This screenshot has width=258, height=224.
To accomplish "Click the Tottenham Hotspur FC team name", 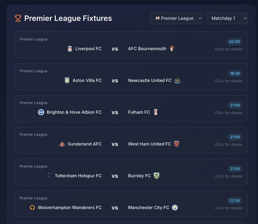I will pyautogui.click(x=78, y=176).
